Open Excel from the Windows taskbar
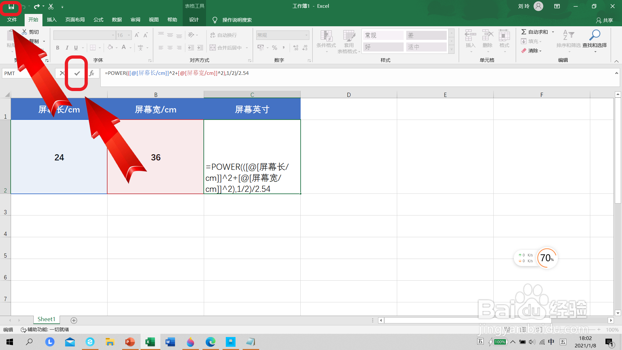The width and height of the screenshot is (622, 350). click(150, 342)
